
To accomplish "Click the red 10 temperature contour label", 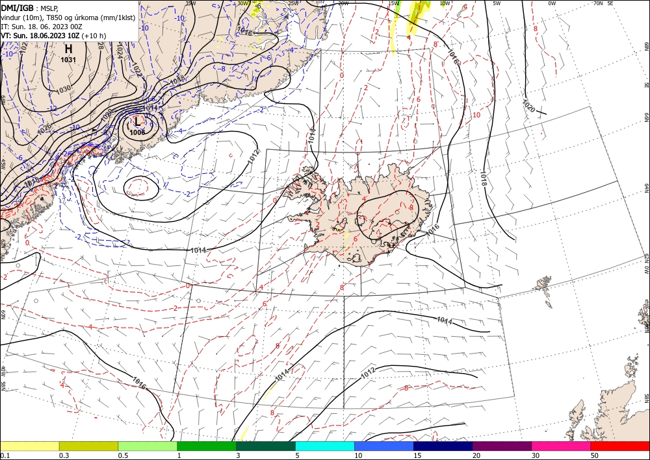I will (x=476, y=115).
